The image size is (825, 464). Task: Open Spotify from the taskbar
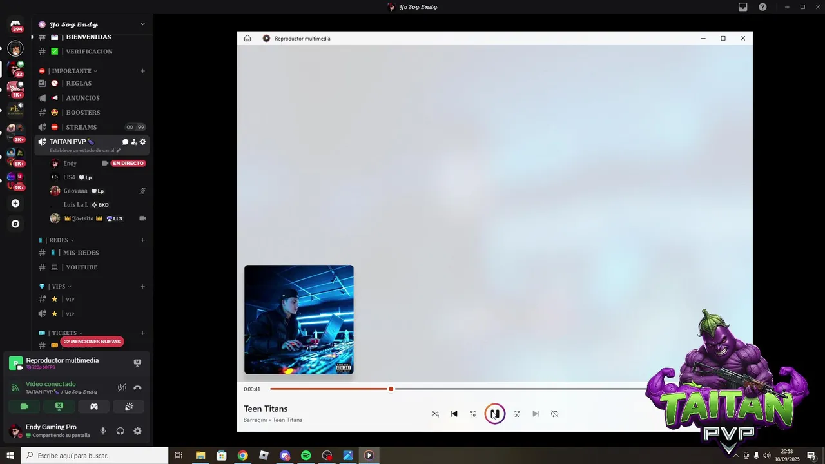click(x=306, y=456)
